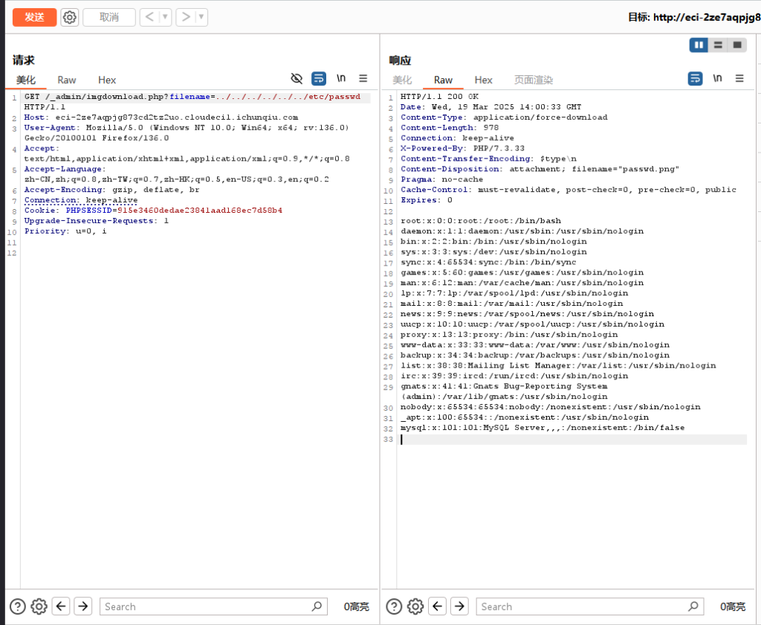Click the response 0高亮 highlight counter

(732, 606)
